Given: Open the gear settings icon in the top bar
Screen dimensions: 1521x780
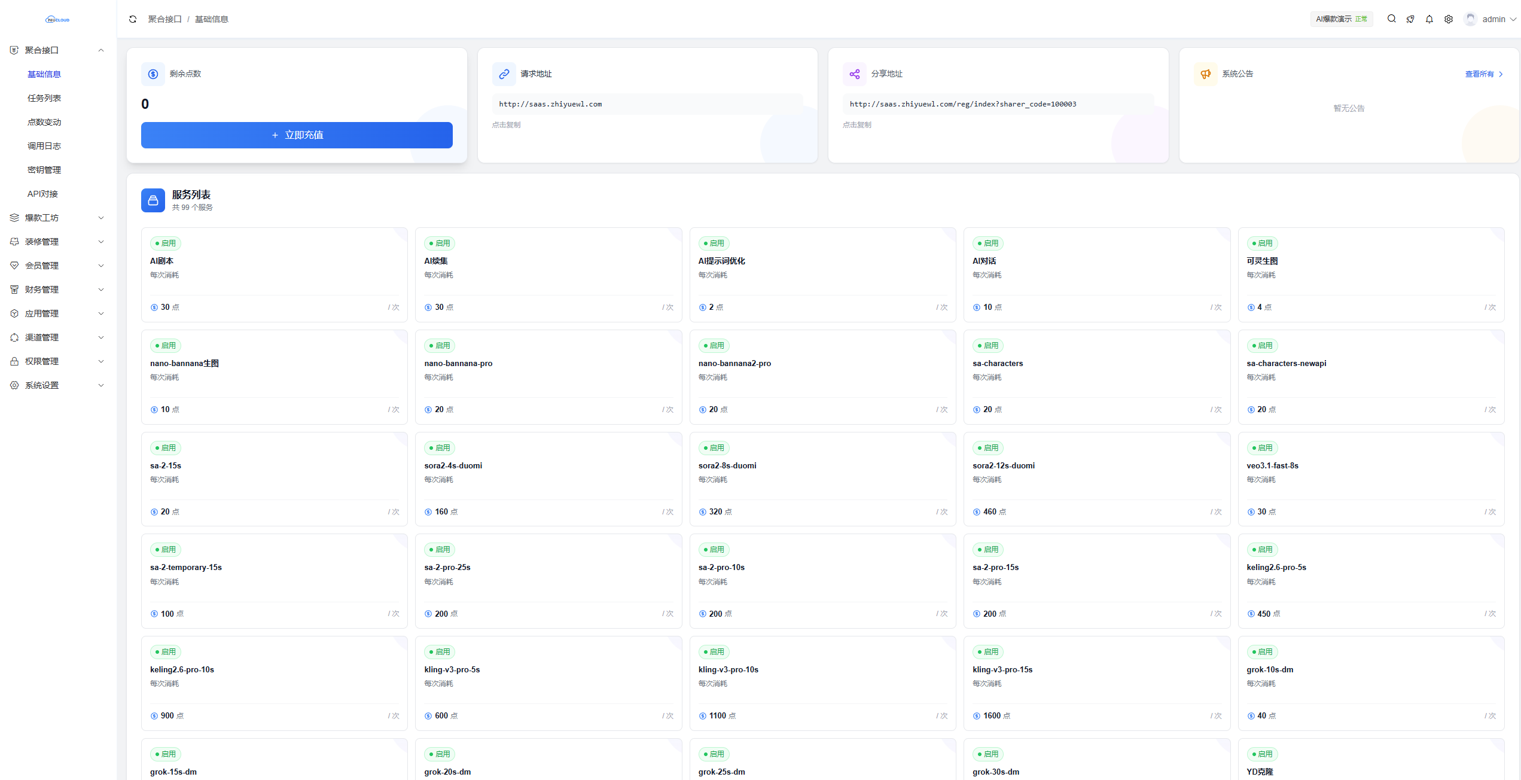Looking at the screenshot, I should click(x=1449, y=19).
